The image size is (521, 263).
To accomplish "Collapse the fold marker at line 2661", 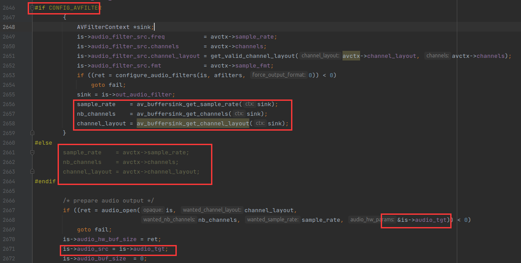I will (32, 153).
